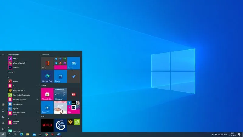Expand the Battle.net folder under letter B
Screen dimensions: 243x137
(22, 122)
